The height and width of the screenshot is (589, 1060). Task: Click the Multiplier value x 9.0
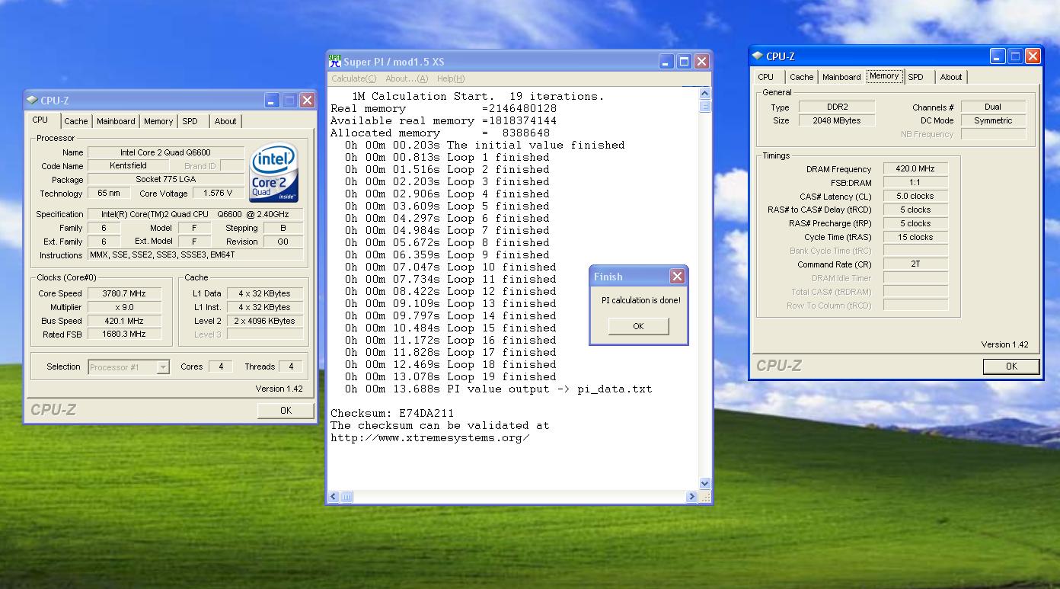pyautogui.click(x=123, y=307)
